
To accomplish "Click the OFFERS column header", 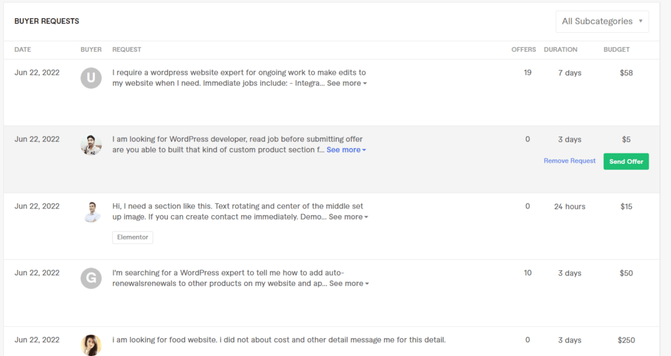I will (524, 50).
